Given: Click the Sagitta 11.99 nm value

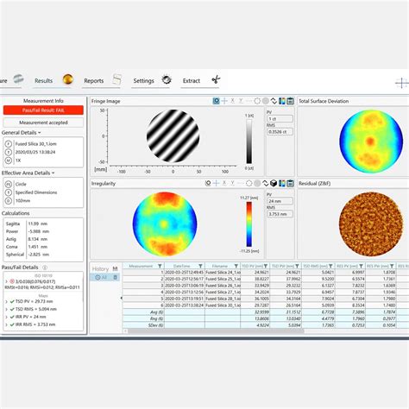Looking at the screenshot, I should click(x=37, y=223).
